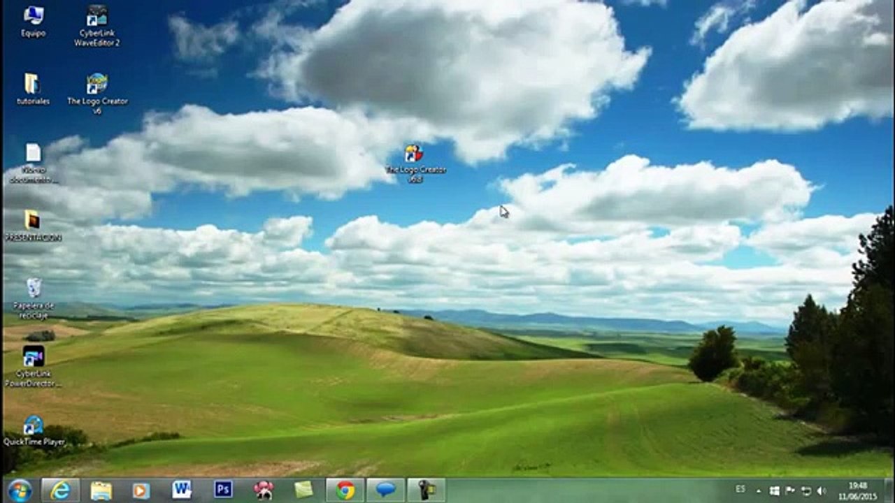Viewport: 895px width, 503px height.
Task: Launch Photoshop from taskbar
Action: (223, 490)
